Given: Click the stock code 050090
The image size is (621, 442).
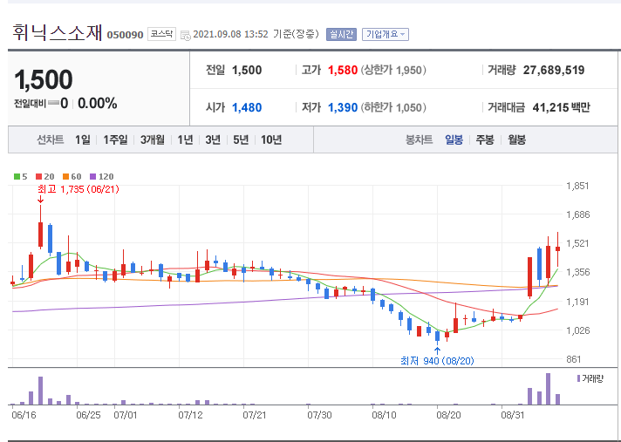Looking at the screenshot, I should coord(125,35).
